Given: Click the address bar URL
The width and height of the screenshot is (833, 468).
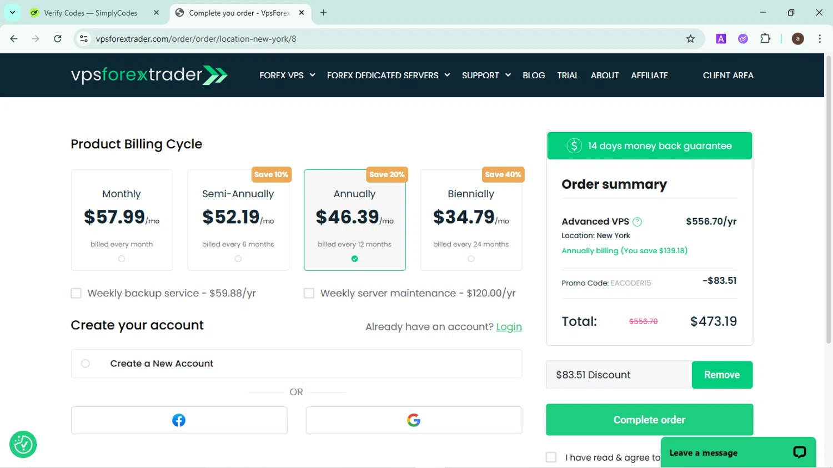Looking at the screenshot, I should point(196,39).
